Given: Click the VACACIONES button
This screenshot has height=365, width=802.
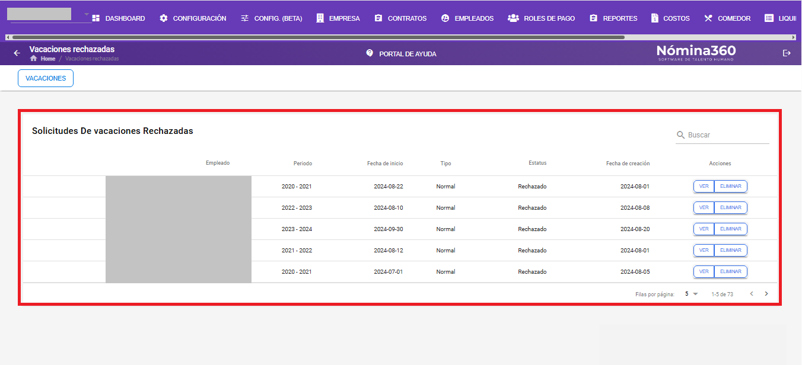Looking at the screenshot, I should (46, 78).
